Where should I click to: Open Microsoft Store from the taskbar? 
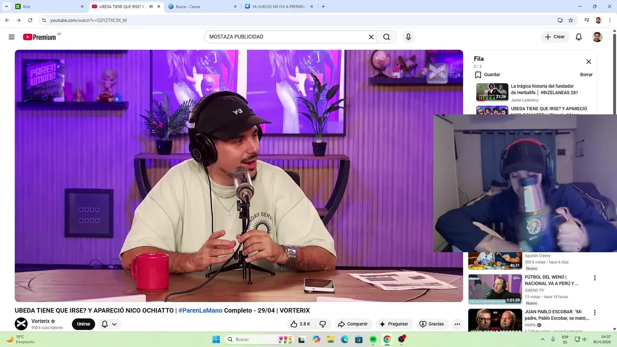(x=359, y=339)
